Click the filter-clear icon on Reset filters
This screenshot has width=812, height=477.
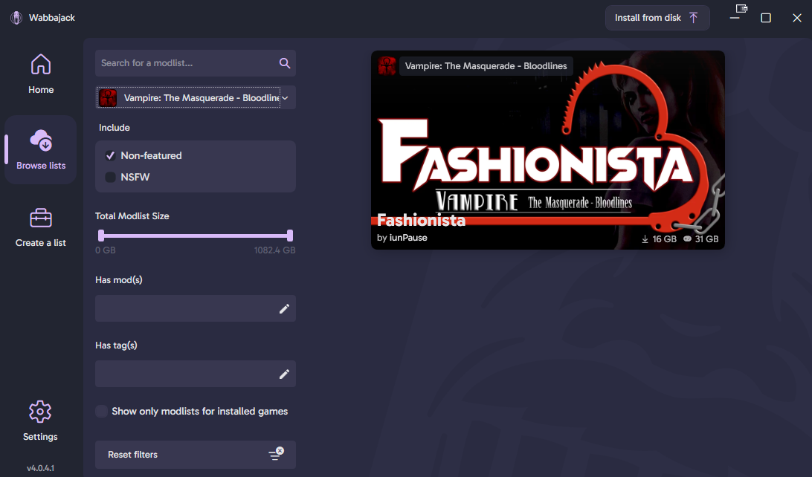[276, 454]
